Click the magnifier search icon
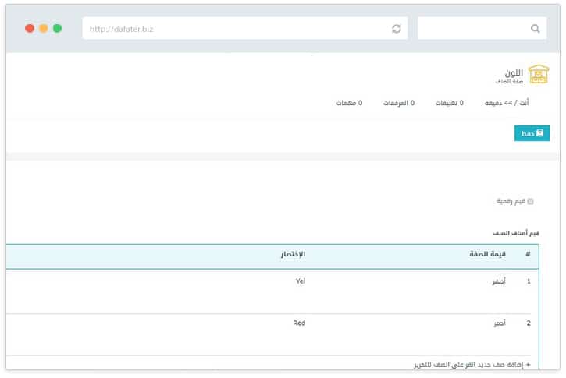 535,29
